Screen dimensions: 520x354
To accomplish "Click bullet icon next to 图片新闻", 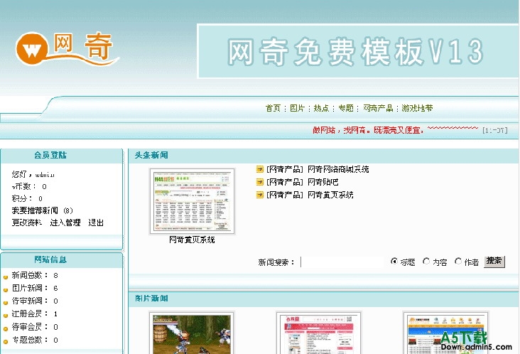I will coord(6,289).
